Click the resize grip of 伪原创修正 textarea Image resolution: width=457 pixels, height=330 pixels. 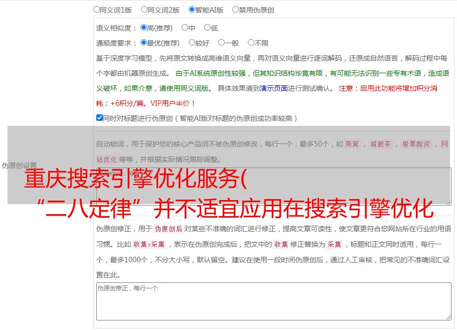(448, 318)
